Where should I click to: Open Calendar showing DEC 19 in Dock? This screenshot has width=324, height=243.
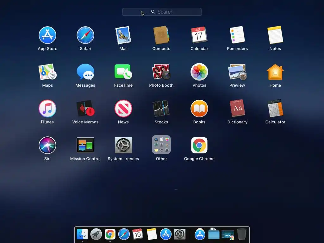[138, 234]
